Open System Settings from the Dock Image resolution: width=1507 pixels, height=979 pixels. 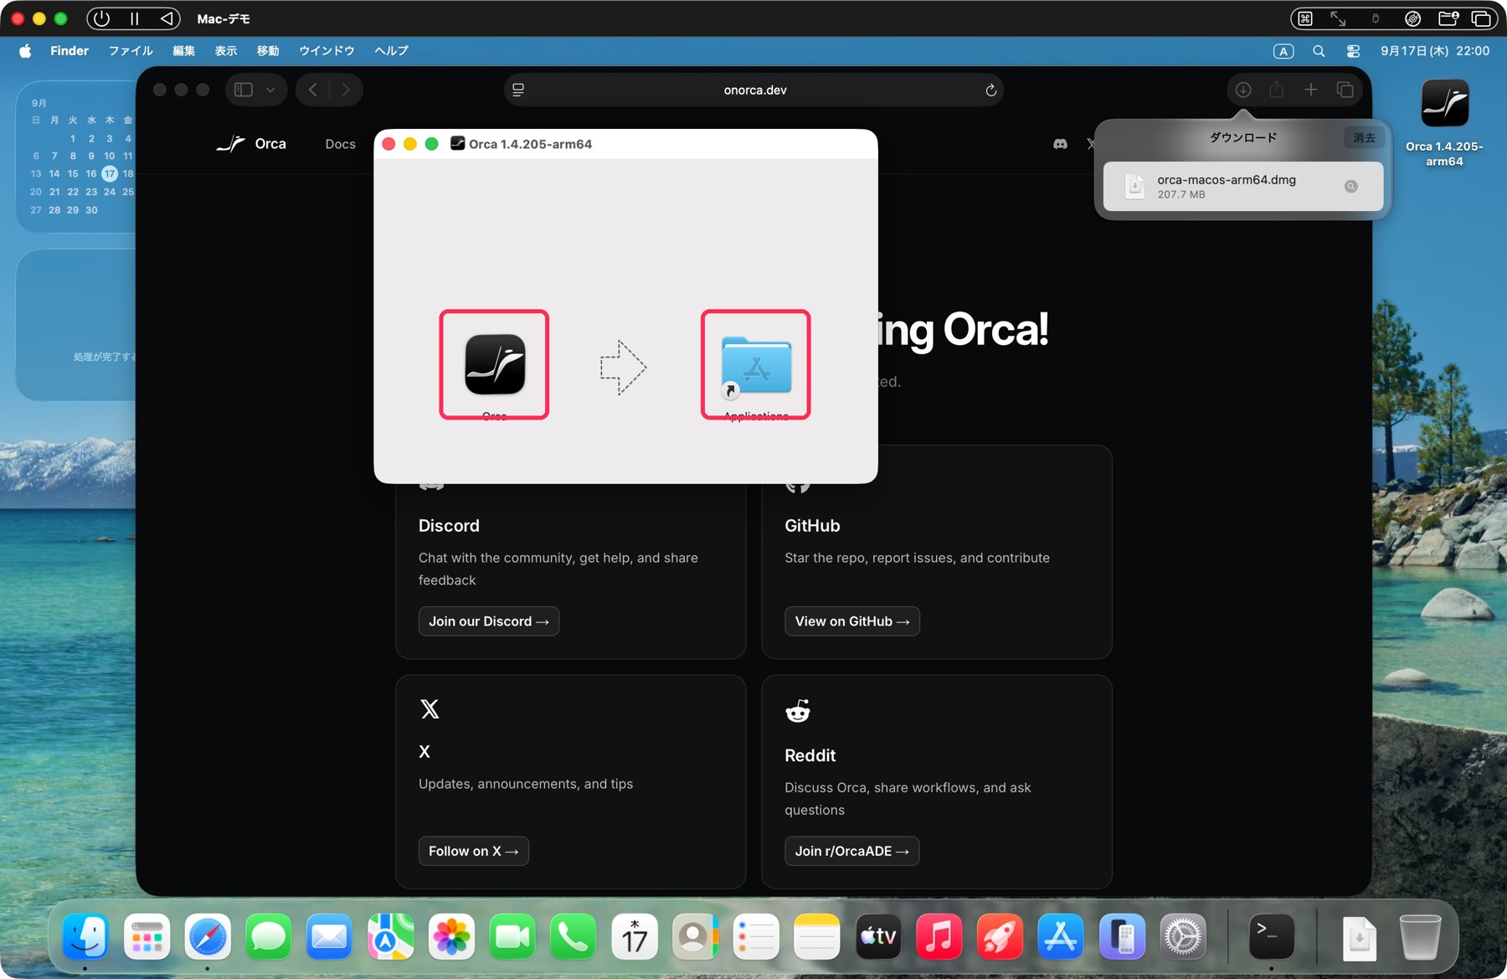point(1183,936)
